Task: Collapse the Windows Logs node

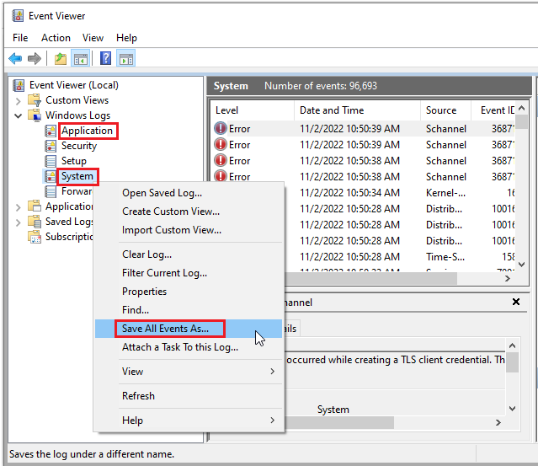Action: tap(19, 115)
